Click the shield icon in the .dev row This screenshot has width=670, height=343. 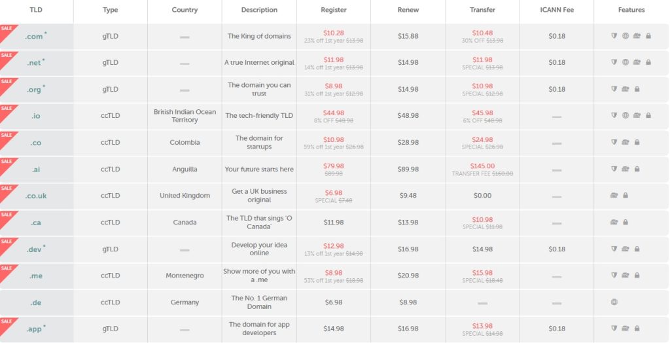614,249
